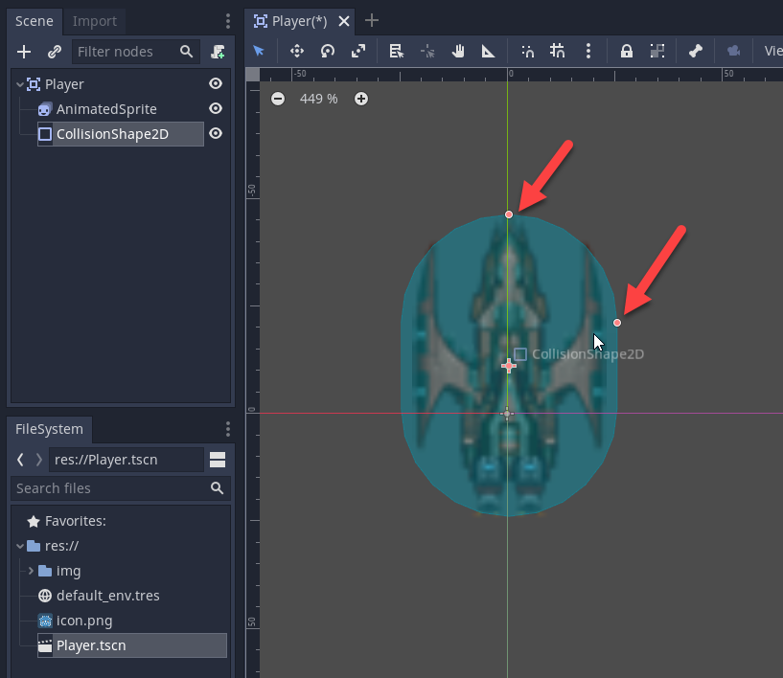
Task: Select the Pan mode hand tool
Action: pyautogui.click(x=458, y=51)
